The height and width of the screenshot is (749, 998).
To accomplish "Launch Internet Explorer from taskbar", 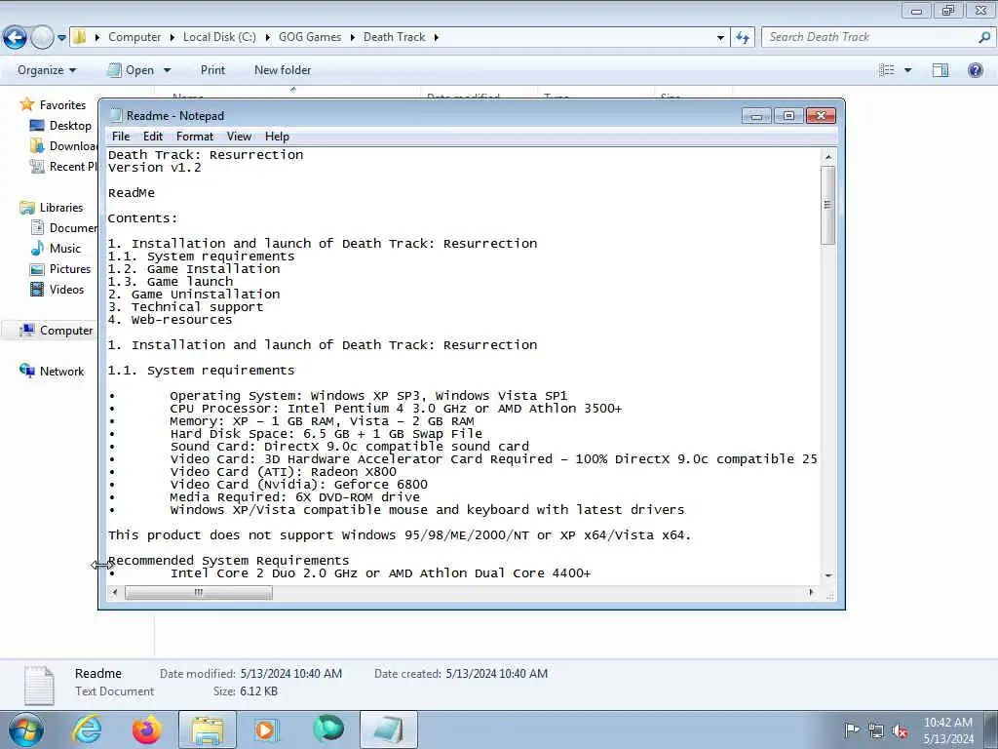I will click(x=87, y=729).
